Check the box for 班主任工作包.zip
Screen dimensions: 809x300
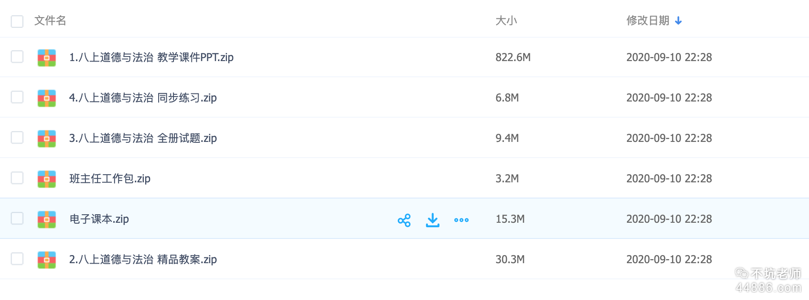click(x=17, y=178)
